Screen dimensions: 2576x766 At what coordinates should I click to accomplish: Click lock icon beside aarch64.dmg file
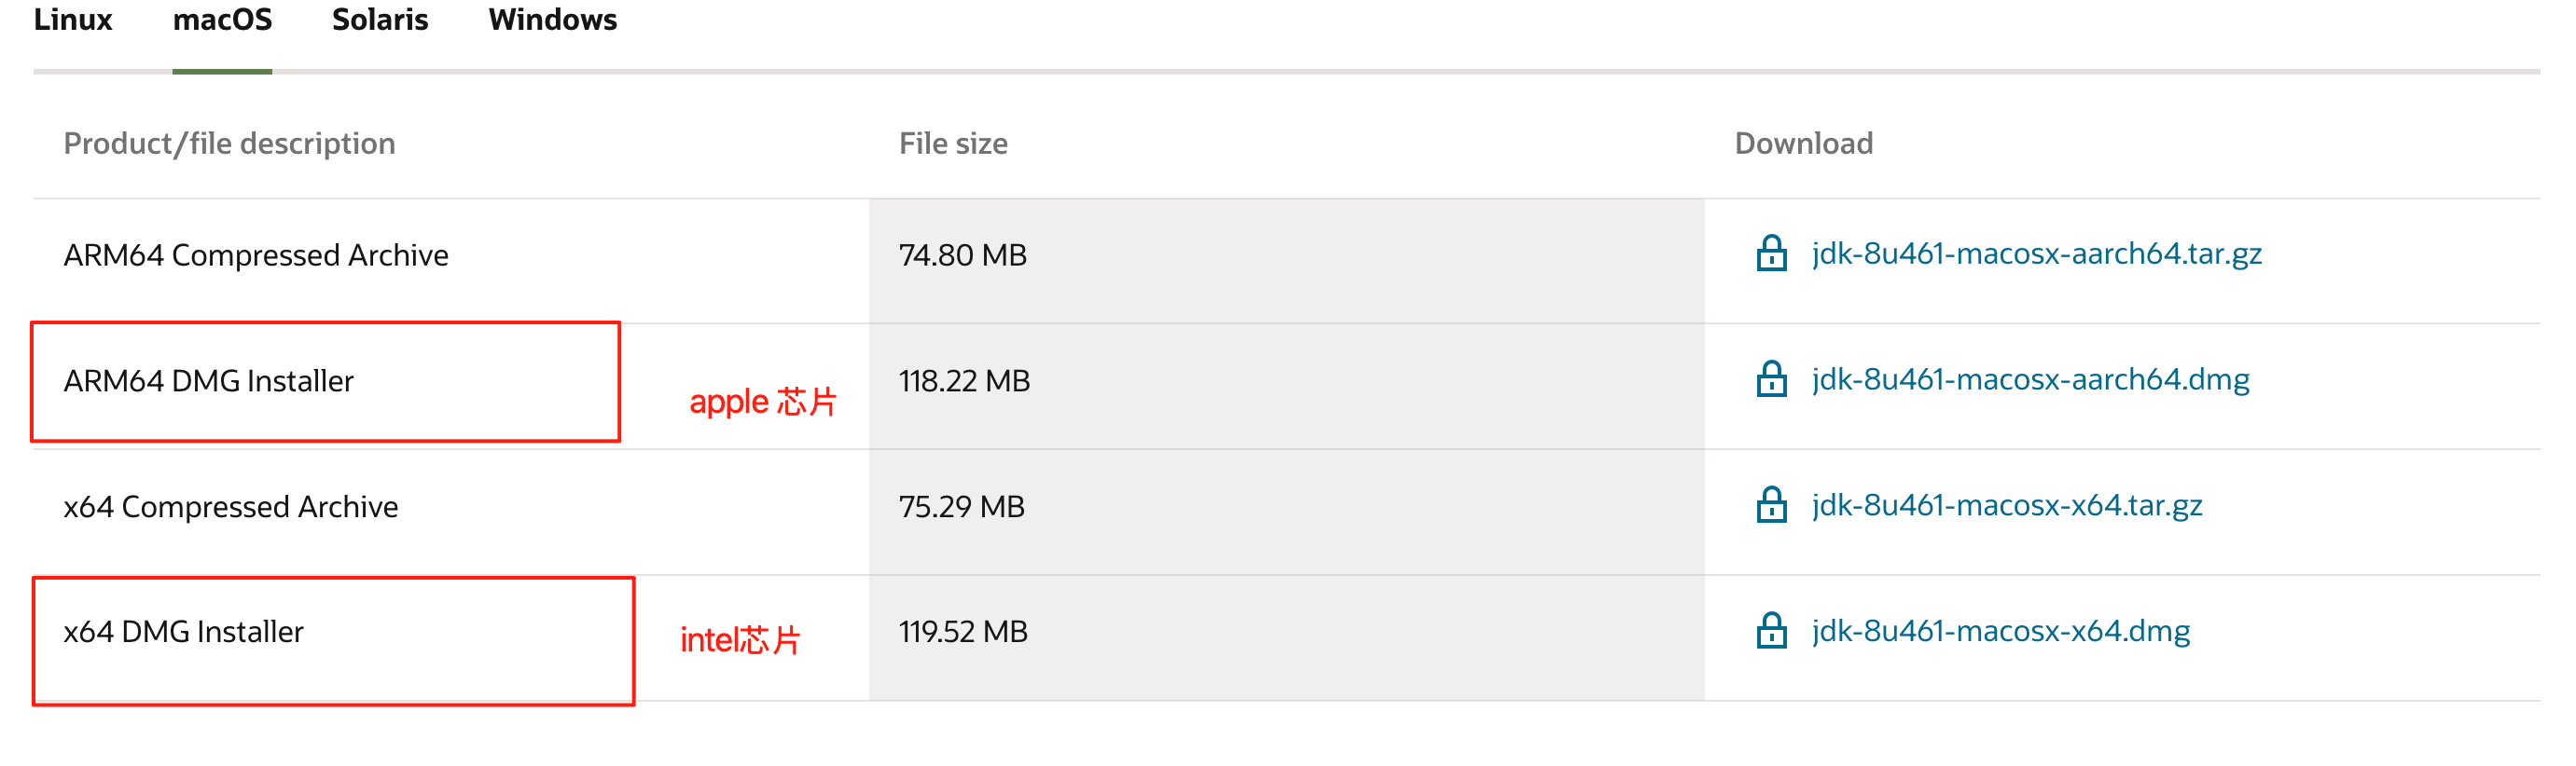point(1771,378)
